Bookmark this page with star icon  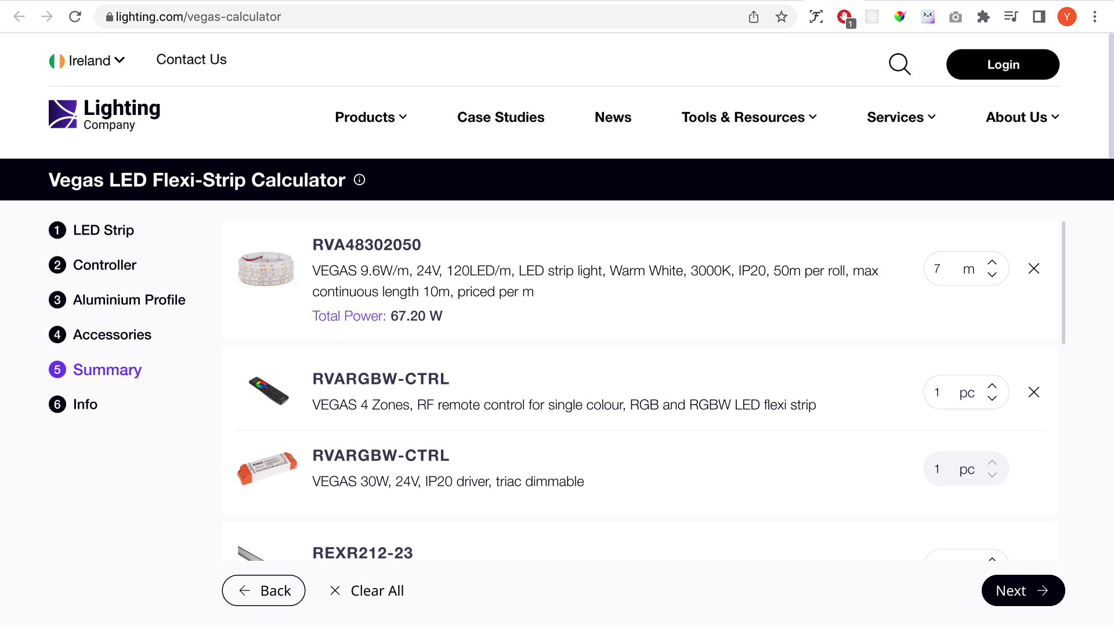782,17
